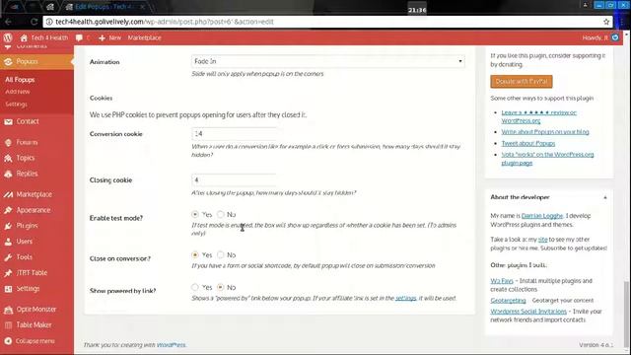The image size is (631, 355).
Task: Click the Forums sidebar icon
Action: 8,142
